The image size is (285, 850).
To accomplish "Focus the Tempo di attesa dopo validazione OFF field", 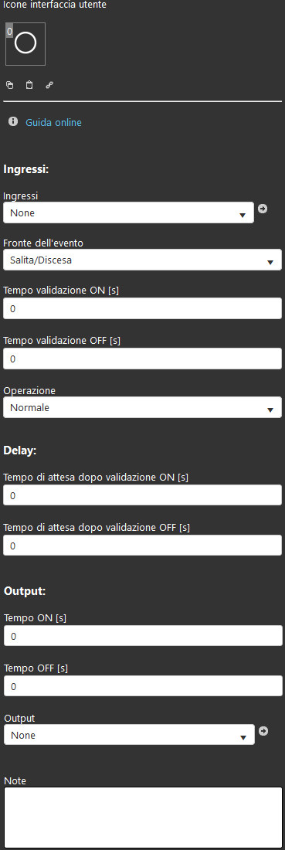I will [x=142, y=546].
